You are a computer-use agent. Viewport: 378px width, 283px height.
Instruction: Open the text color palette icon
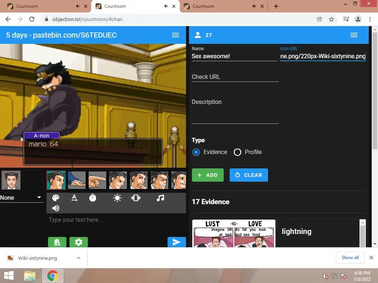click(56, 198)
